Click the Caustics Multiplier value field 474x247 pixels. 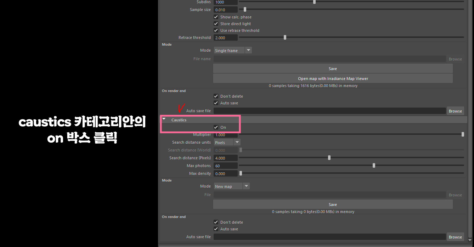[x=226, y=135]
